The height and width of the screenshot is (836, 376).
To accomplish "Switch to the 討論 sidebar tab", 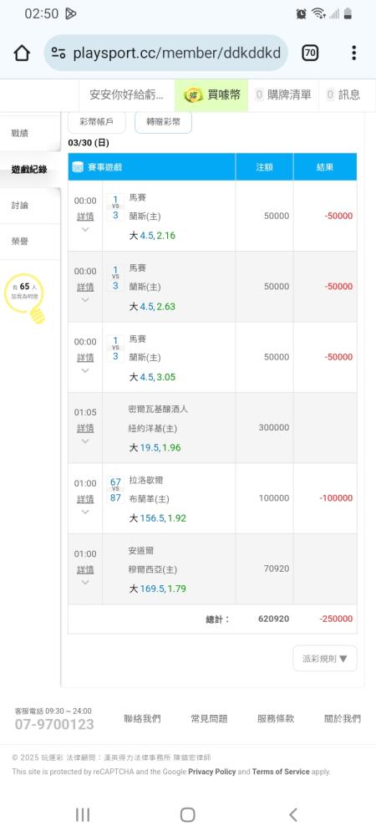I will 20,206.
